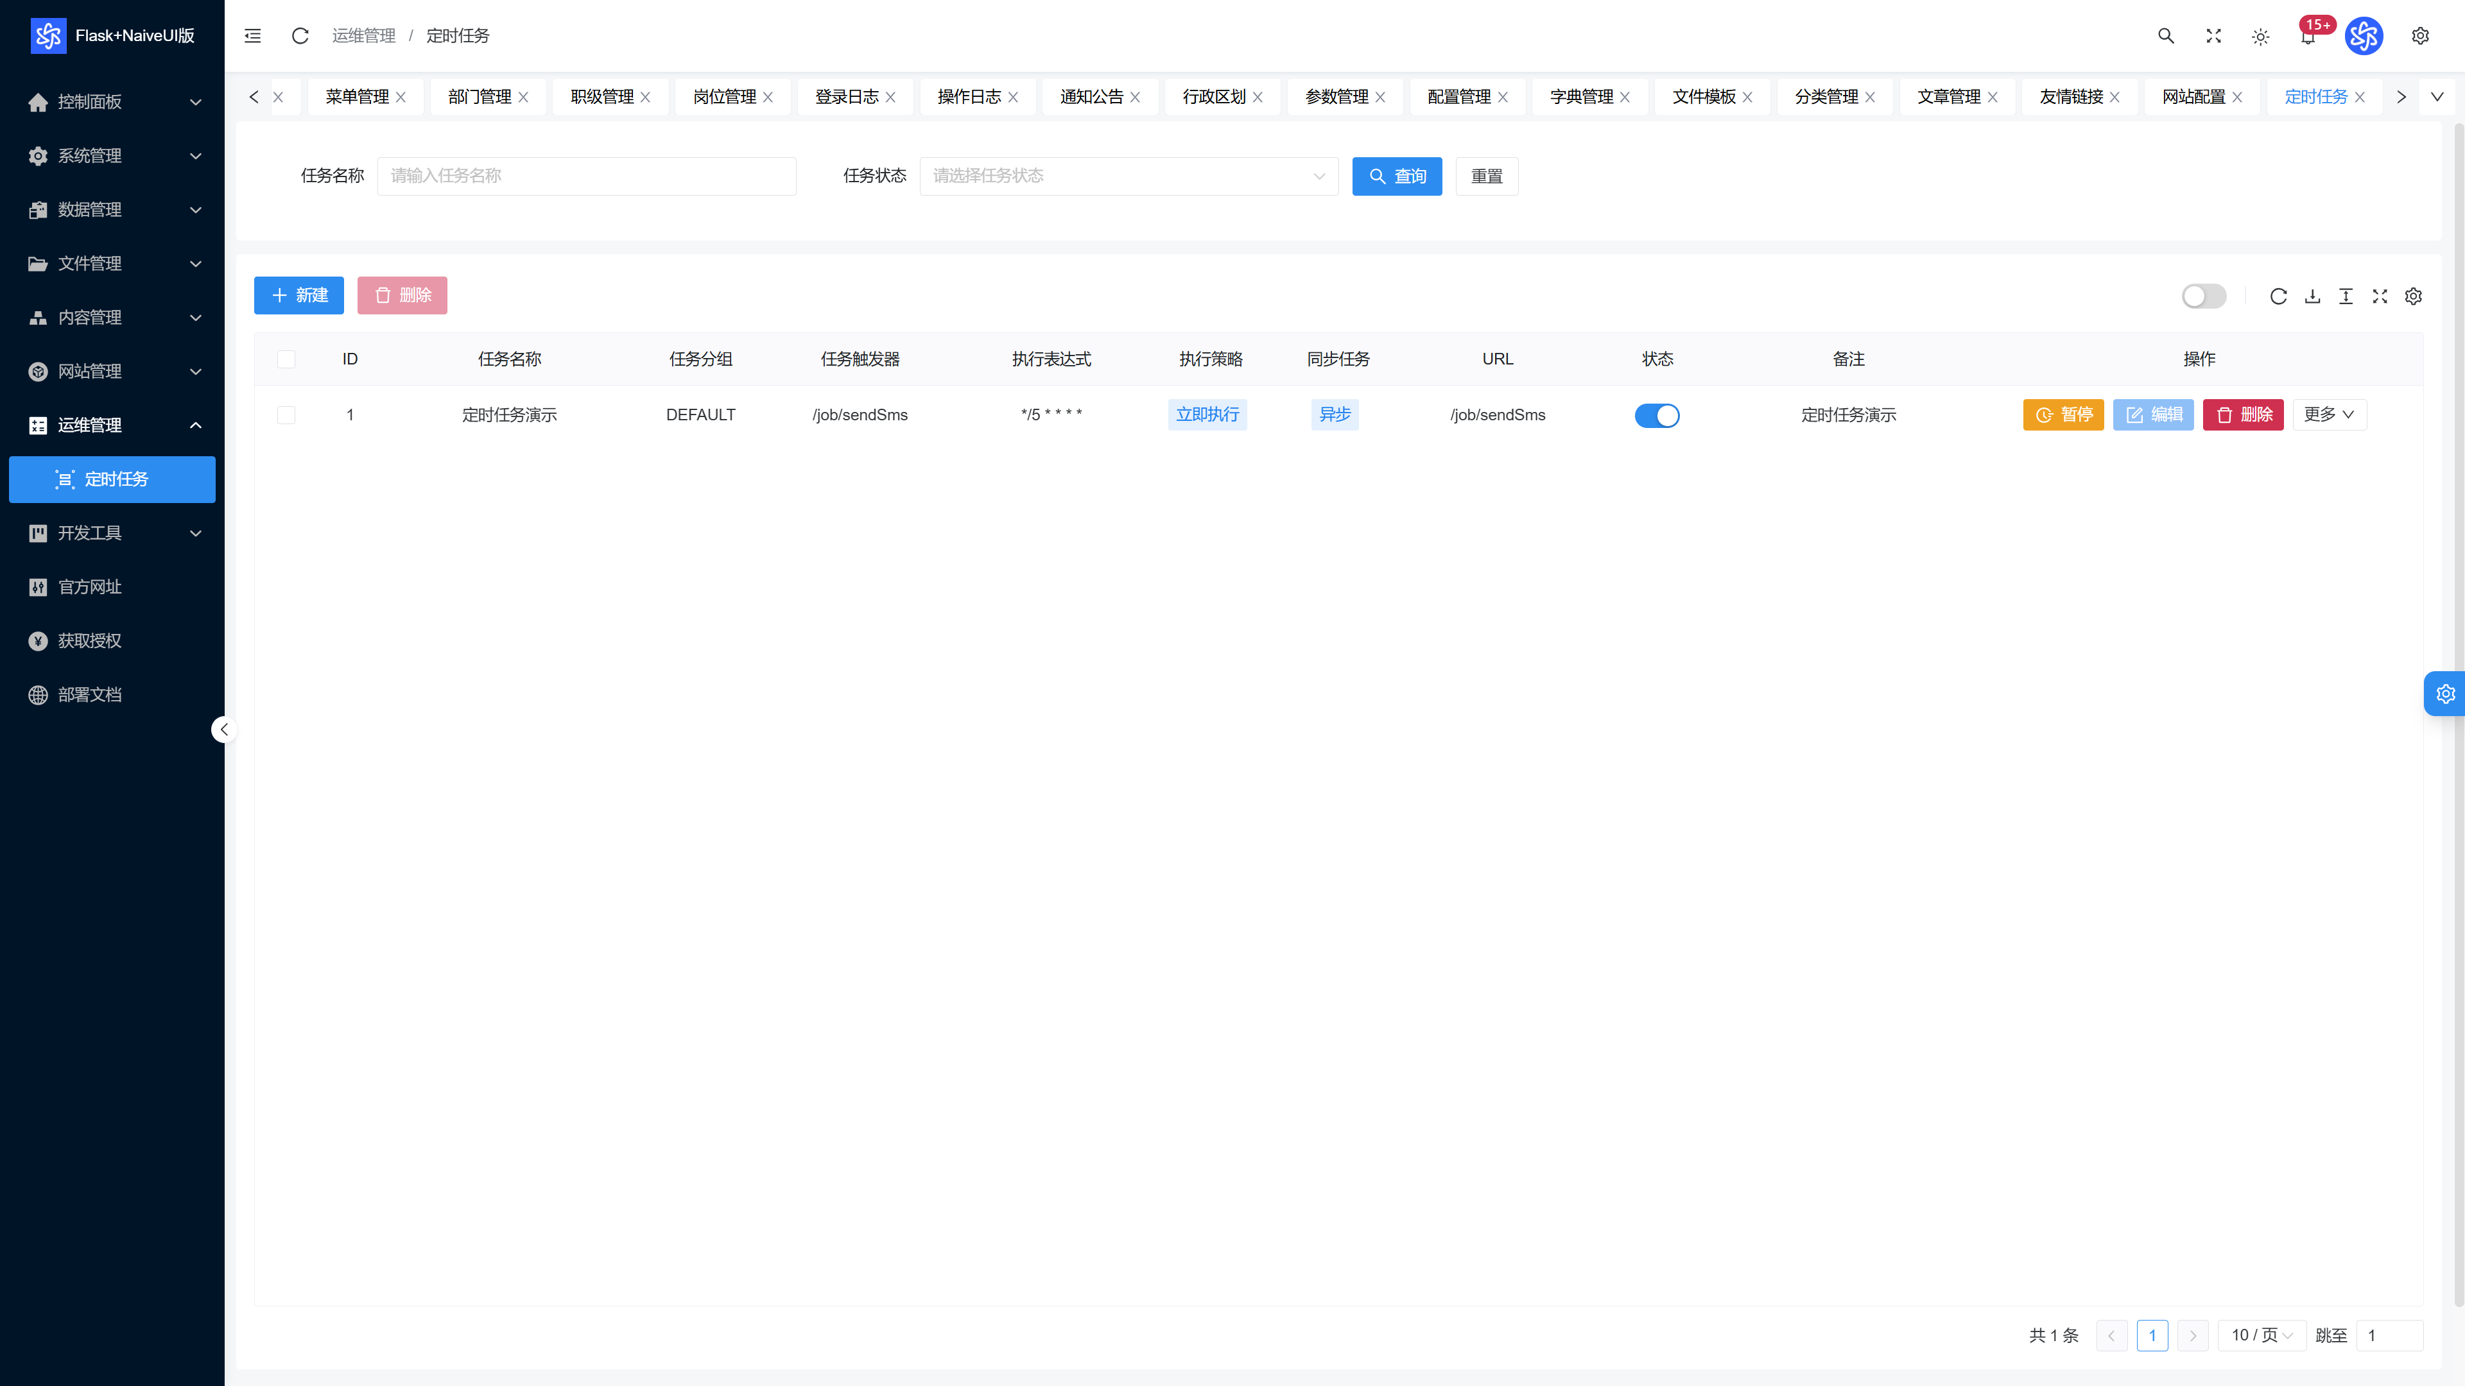Image resolution: width=2465 pixels, height=1386 pixels.
Task: Expand the 系统管理 sidebar menu
Action: pos(113,156)
